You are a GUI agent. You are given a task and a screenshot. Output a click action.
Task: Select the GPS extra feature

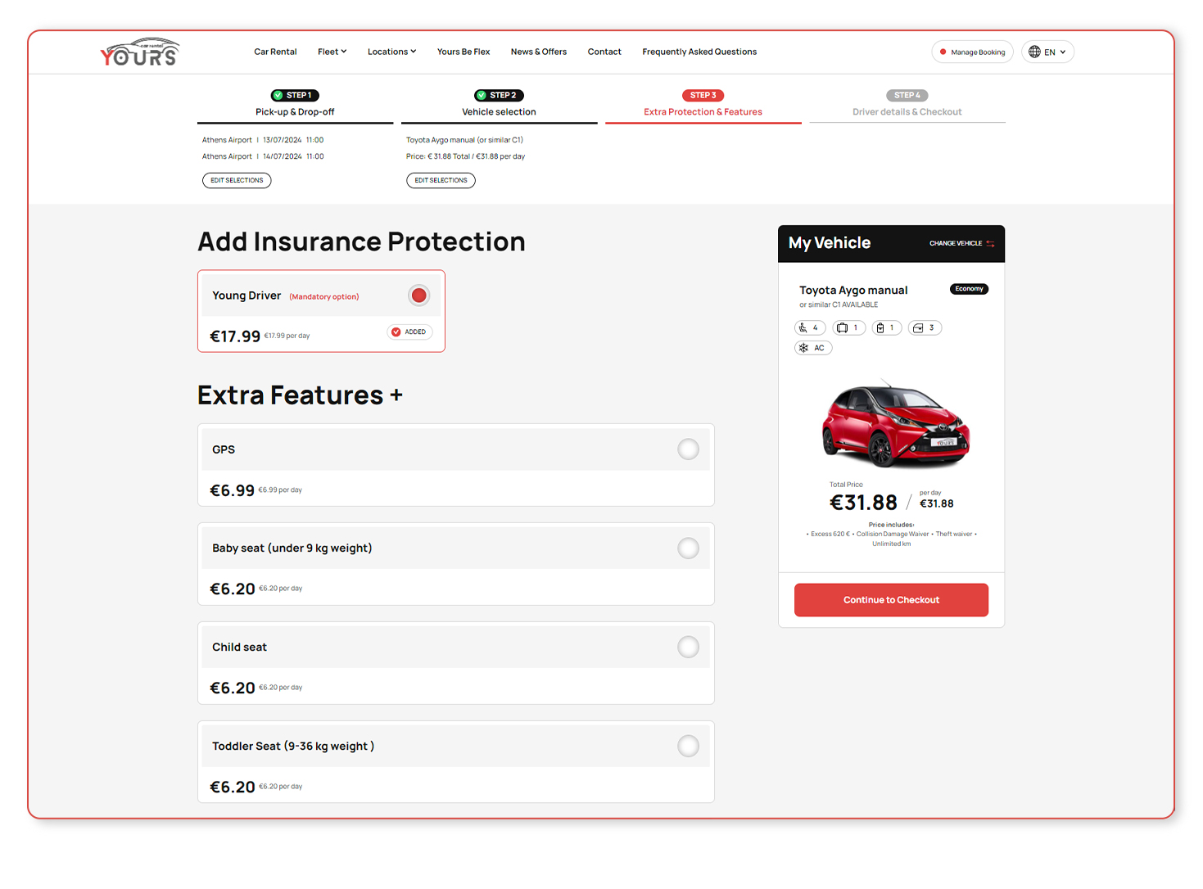(x=688, y=449)
